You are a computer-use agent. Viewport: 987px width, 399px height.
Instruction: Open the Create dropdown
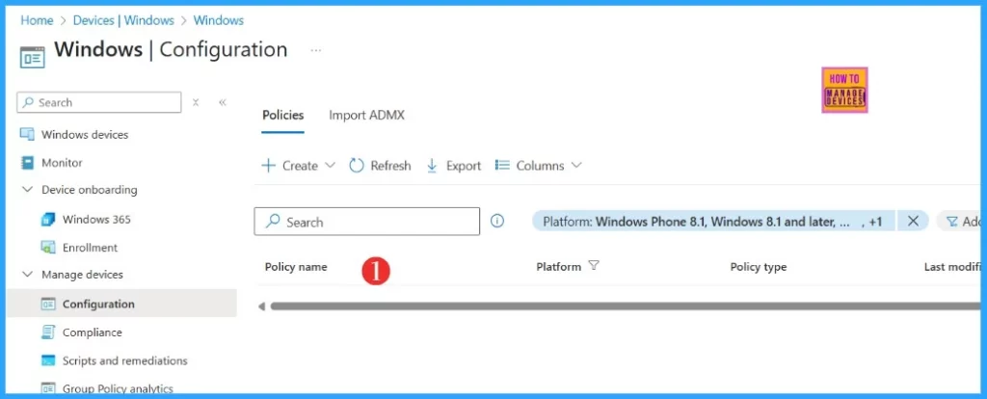click(299, 166)
